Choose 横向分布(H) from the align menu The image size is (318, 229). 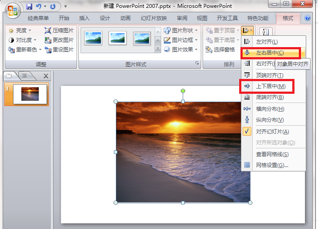pos(274,109)
